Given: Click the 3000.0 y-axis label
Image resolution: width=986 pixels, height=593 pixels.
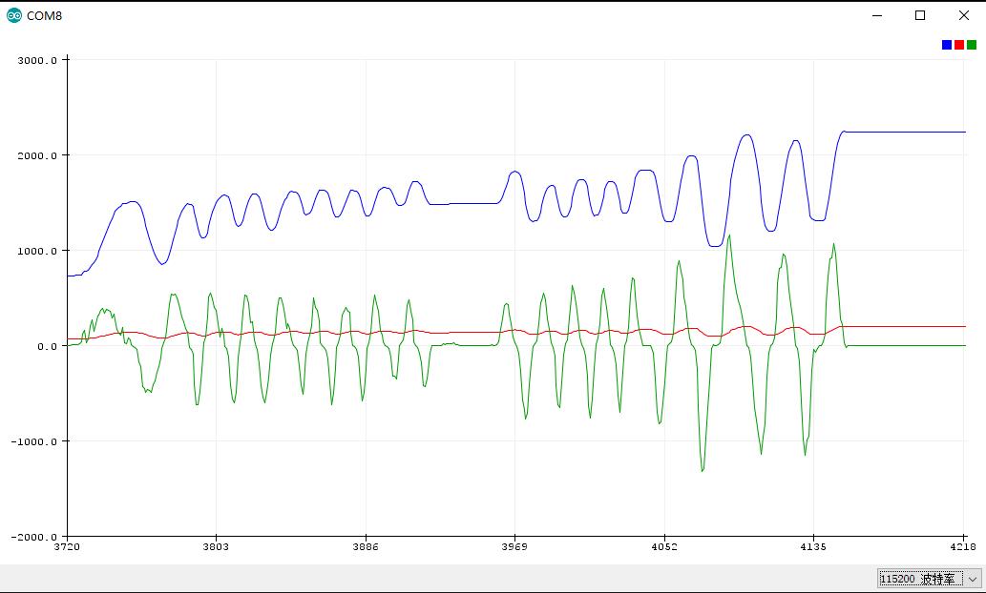Looking at the screenshot, I should tap(36, 60).
